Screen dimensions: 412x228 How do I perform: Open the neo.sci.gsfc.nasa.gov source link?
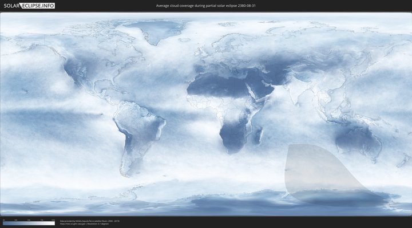pyautogui.click(x=73, y=224)
